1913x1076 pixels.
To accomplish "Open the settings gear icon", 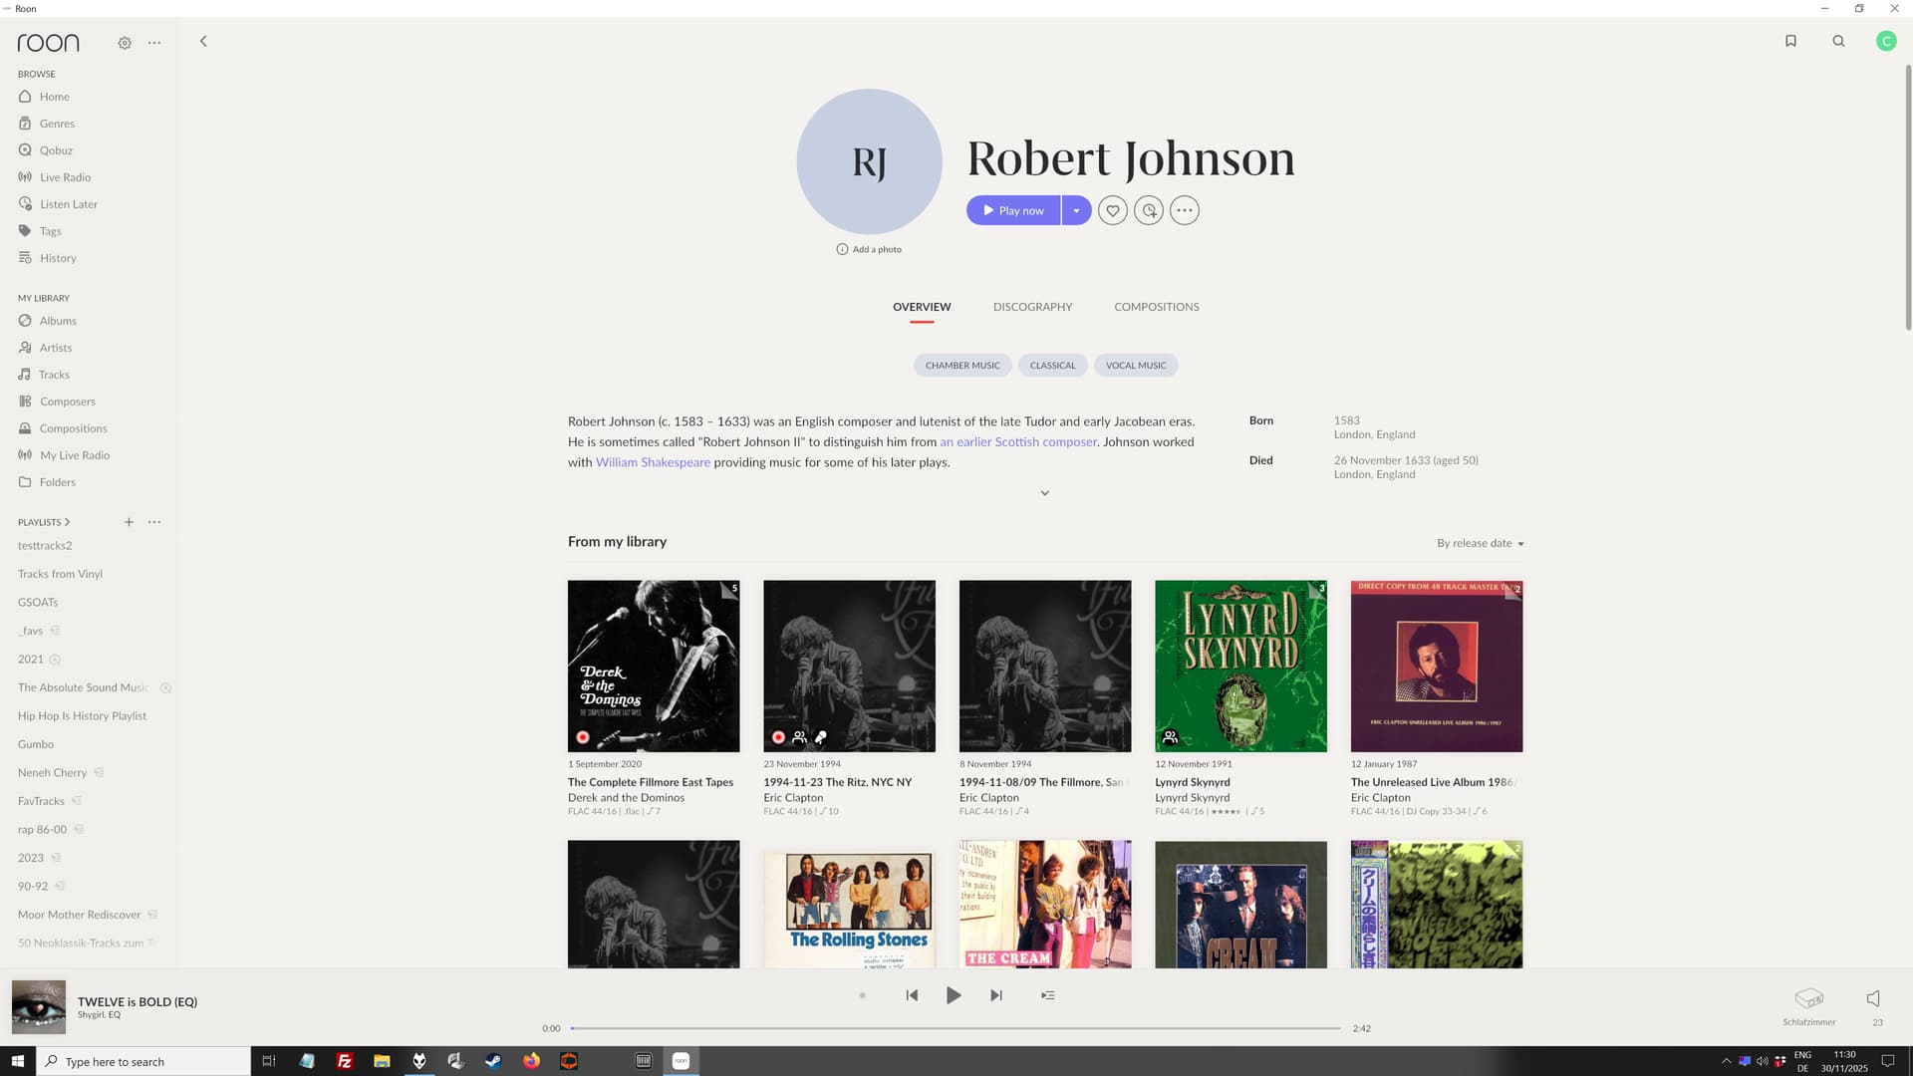I will coord(125,43).
